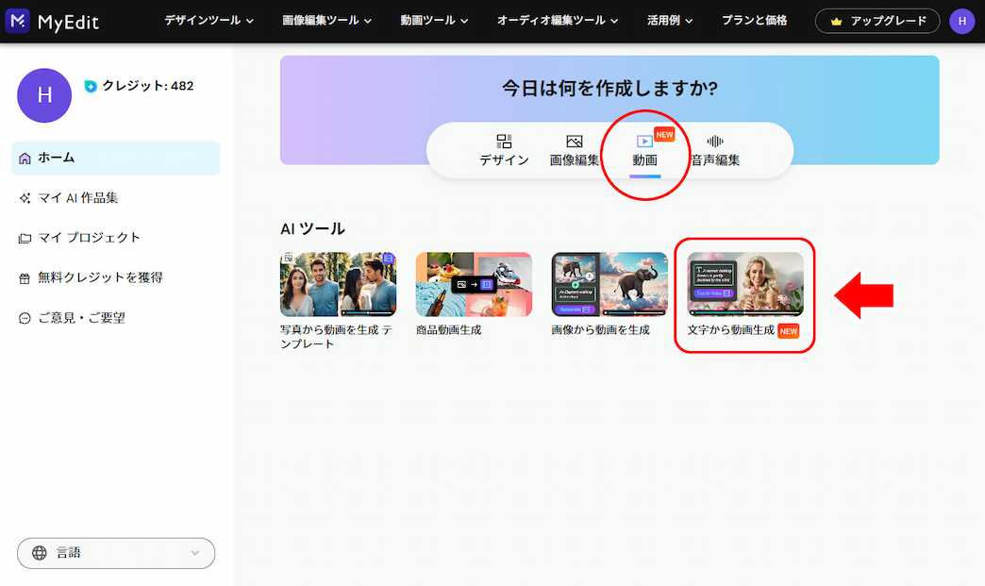Select the 画像編集 tab label
The height and width of the screenshot is (586, 985).
[575, 160]
